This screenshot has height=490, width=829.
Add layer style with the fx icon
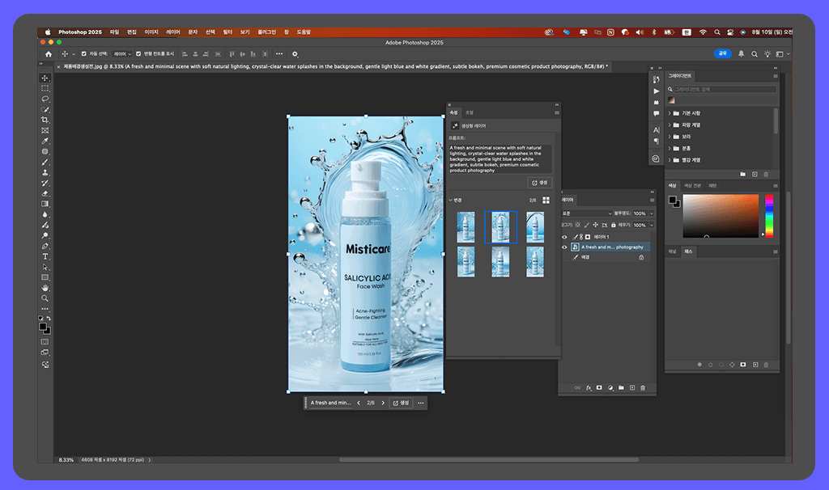point(589,387)
